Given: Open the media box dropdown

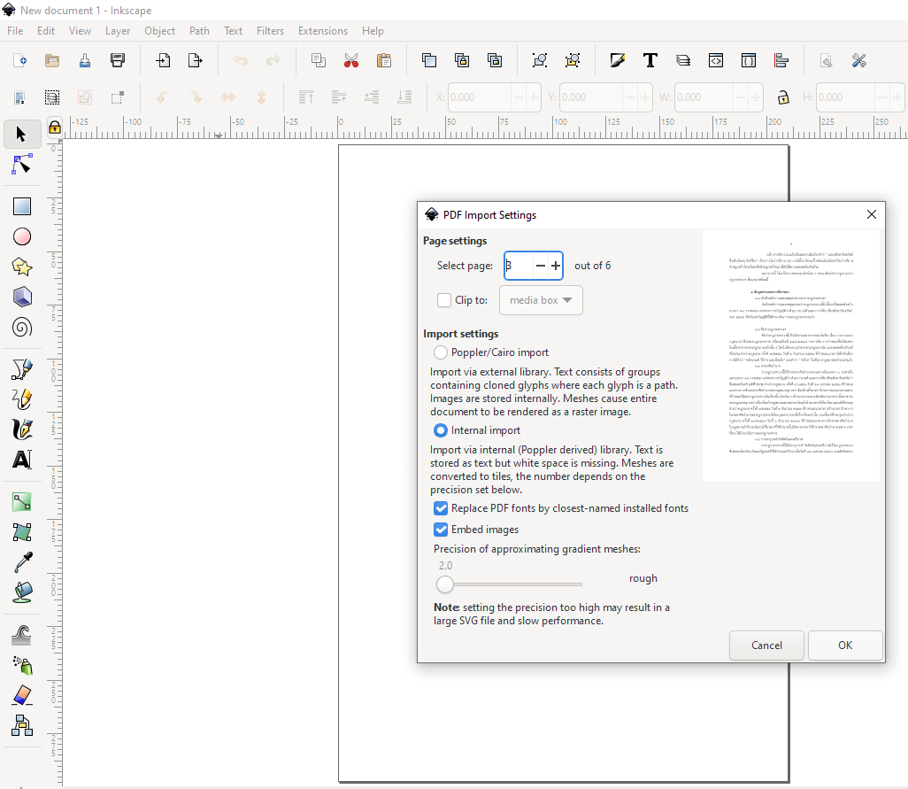Looking at the screenshot, I should coord(541,300).
